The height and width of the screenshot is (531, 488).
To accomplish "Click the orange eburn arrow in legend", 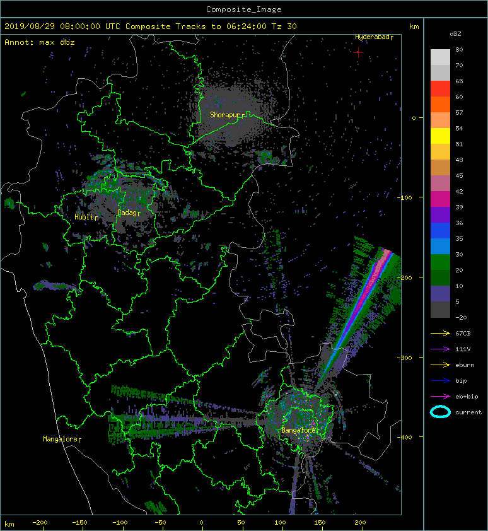I will pyautogui.click(x=440, y=365).
